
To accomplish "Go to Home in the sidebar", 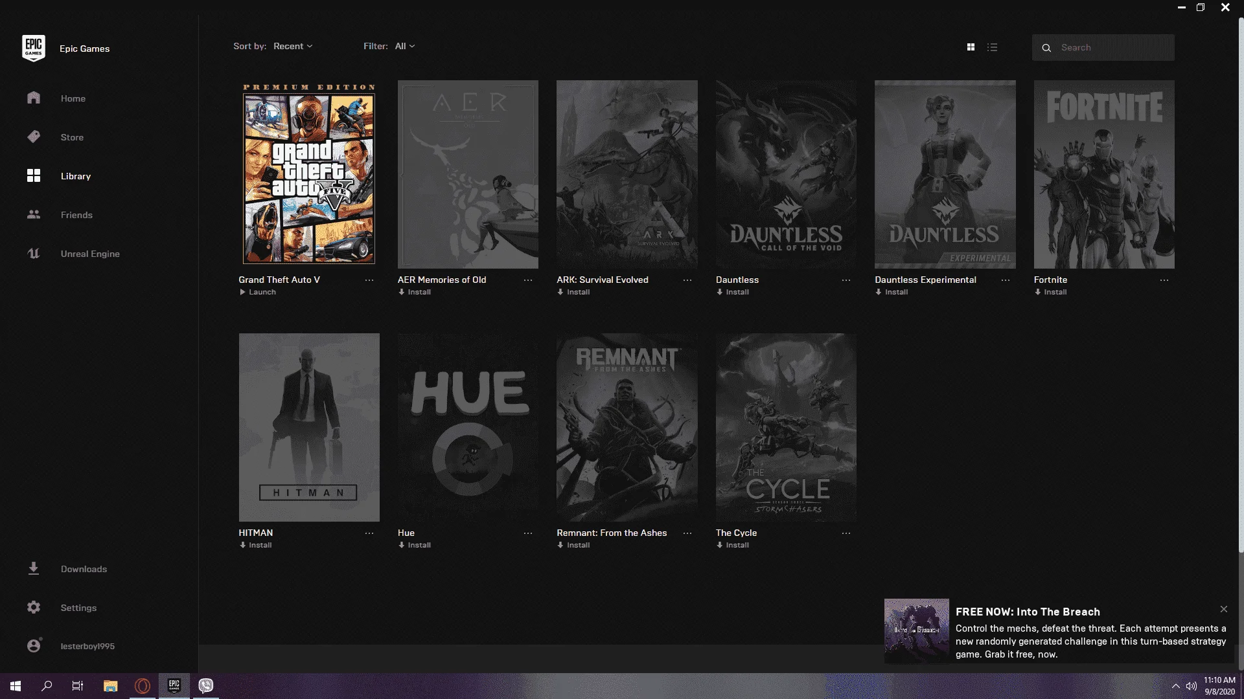I will coord(73,98).
